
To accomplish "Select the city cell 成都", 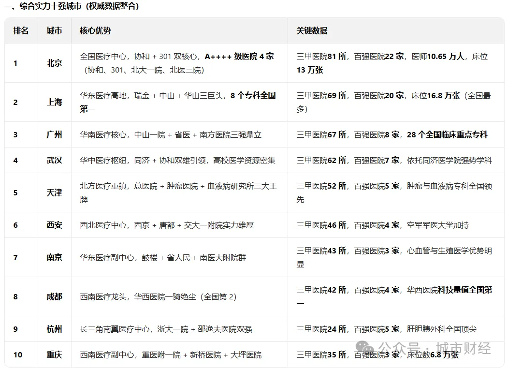I will [x=54, y=296].
